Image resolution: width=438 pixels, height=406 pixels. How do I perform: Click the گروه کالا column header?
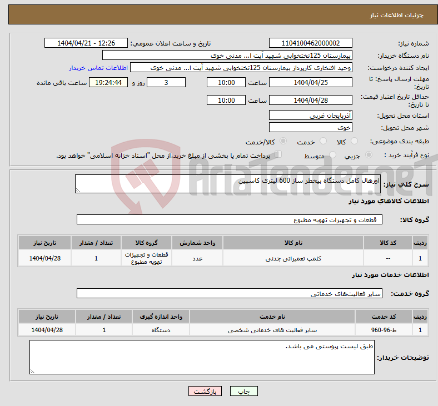(x=146, y=243)
